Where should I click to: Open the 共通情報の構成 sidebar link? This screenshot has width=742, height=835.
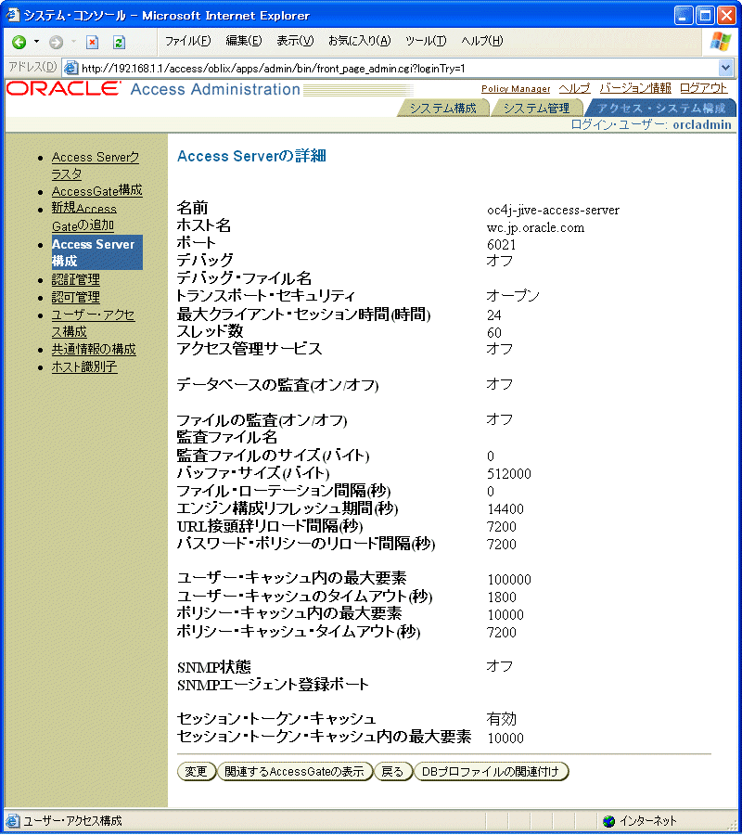click(94, 350)
